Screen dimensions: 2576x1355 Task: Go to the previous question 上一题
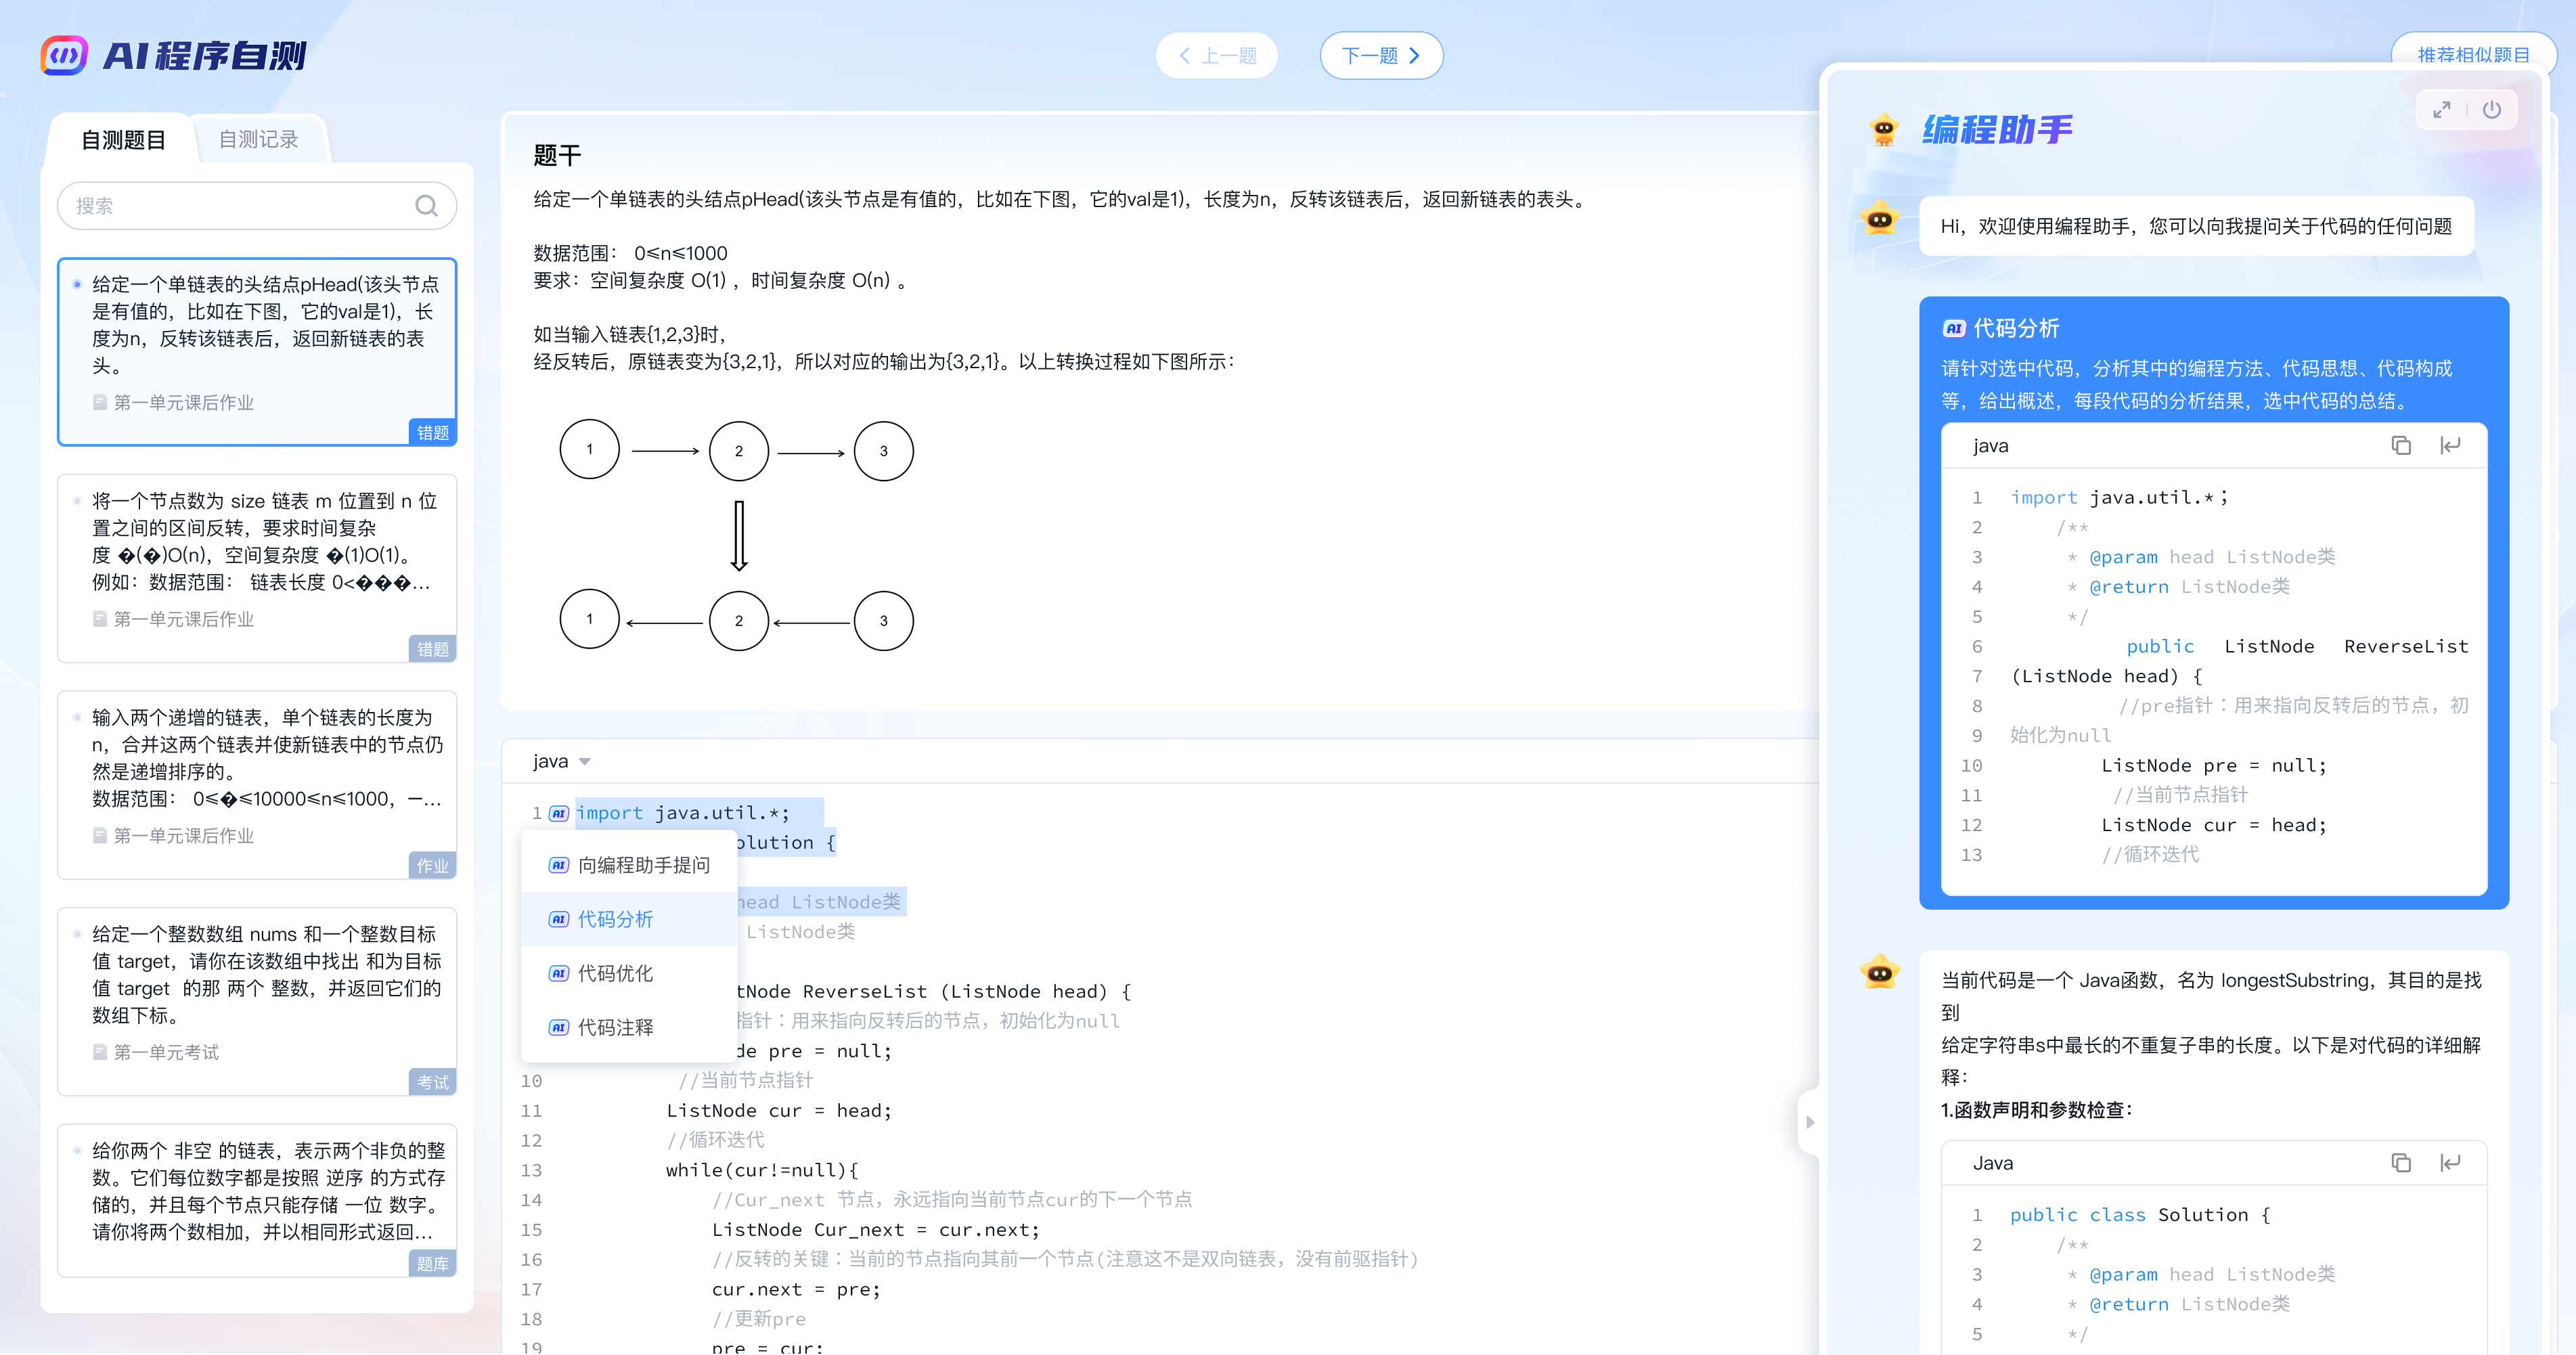[x=1216, y=56]
